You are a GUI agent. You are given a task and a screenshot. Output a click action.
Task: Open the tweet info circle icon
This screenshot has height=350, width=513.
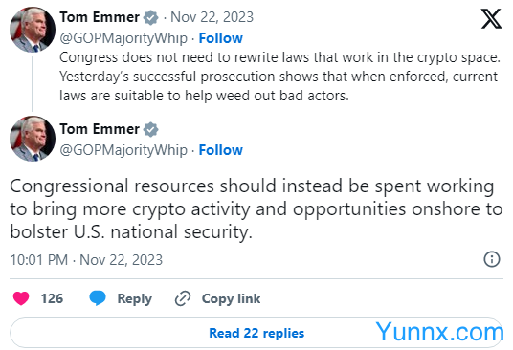click(x=492, y=259)
